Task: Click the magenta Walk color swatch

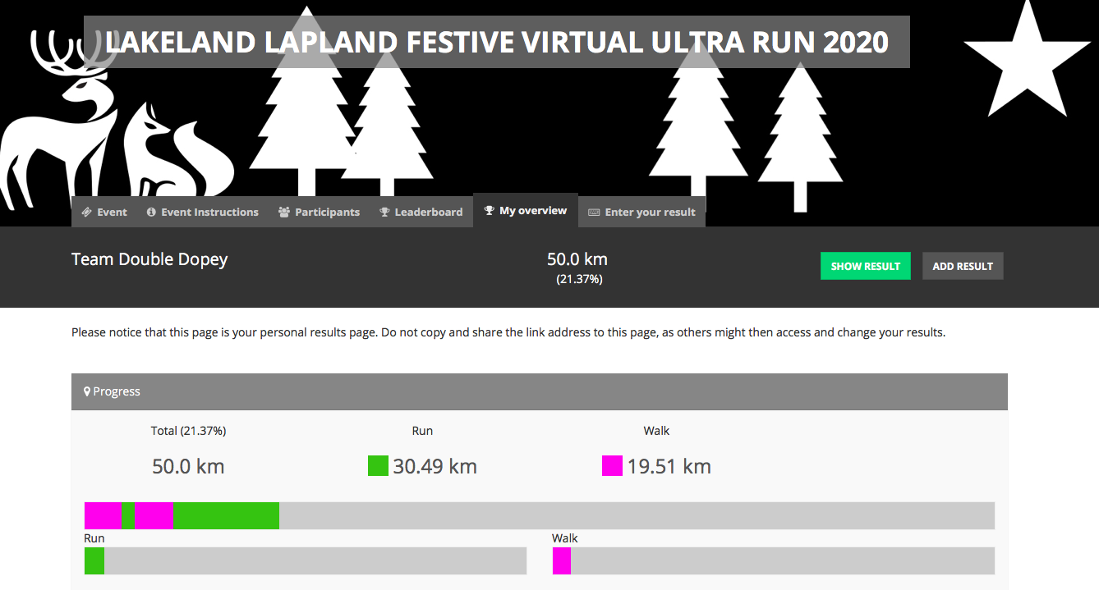Action: (612, 466)
